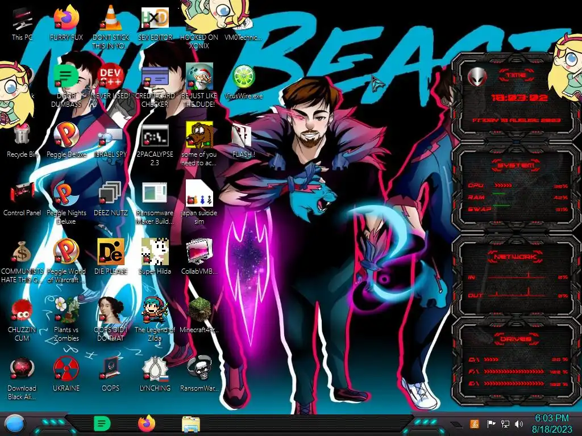Open the Action Center flag tray icon

pyautogui.click(x=492, y=424)
